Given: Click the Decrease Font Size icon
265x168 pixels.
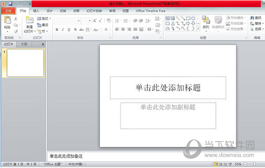Looking at the screenshot, I should (x=100, y=21).
